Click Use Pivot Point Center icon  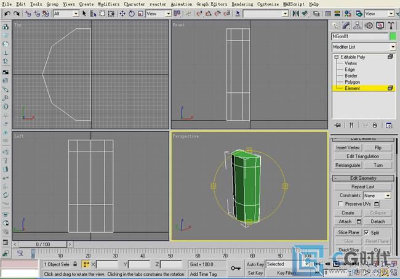point(177,14)
